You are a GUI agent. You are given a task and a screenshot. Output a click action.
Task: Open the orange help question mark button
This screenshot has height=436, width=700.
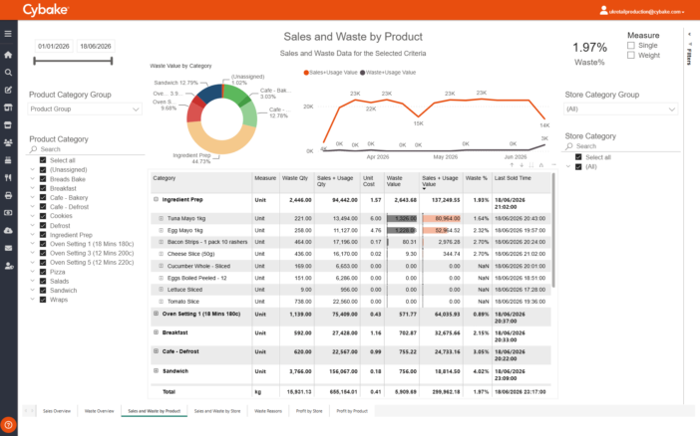pos(9,425)
